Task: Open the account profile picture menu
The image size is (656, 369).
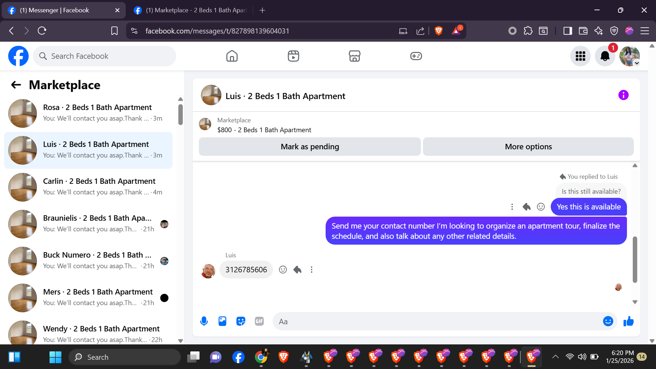Action: pos(630,56)
